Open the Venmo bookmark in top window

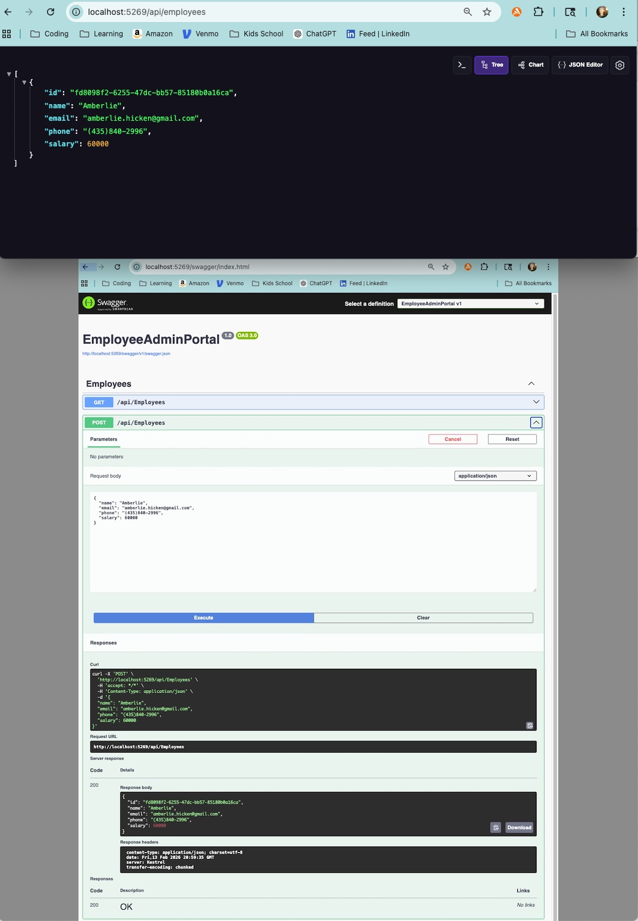200,34
